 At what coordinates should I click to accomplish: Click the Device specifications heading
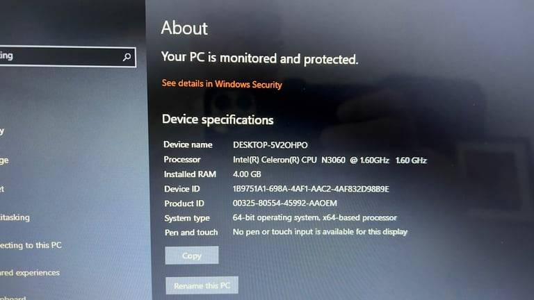(218, 119)
